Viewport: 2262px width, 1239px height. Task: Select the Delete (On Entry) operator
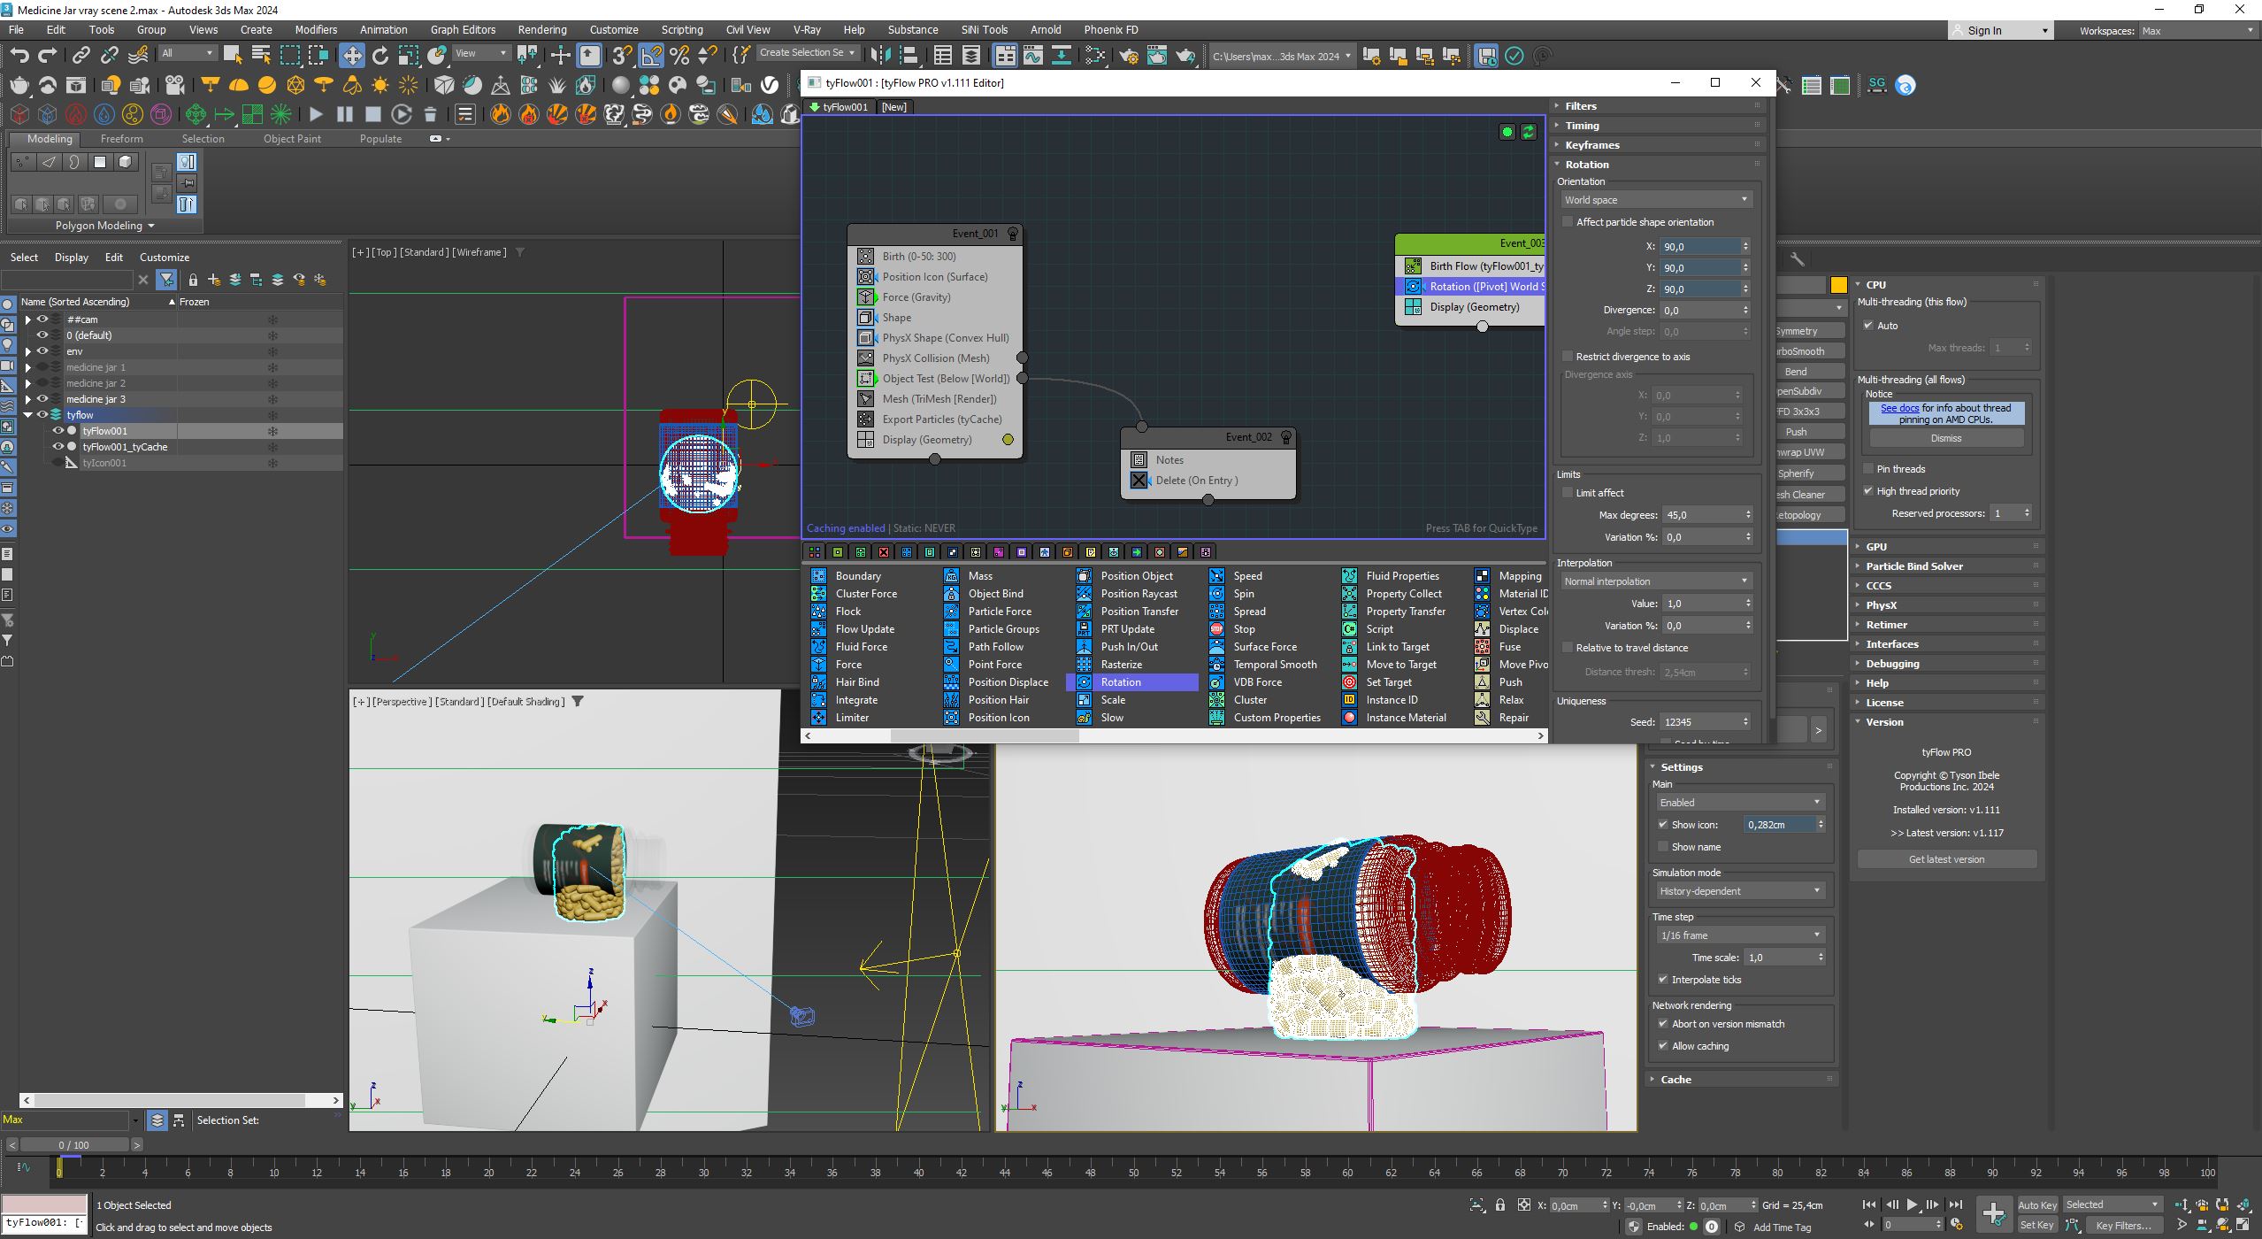[1196, 481]
